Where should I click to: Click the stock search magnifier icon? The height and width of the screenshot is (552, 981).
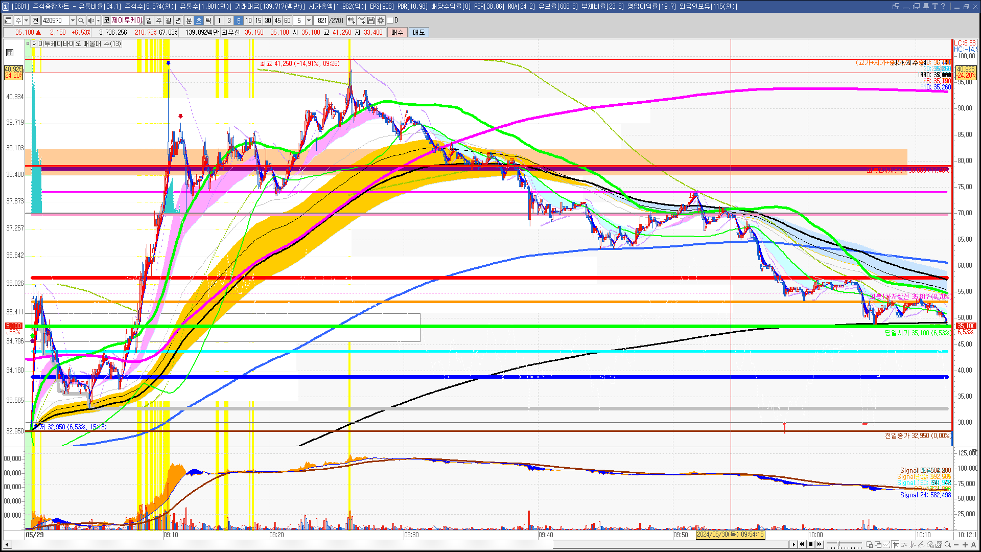[81, 20]
